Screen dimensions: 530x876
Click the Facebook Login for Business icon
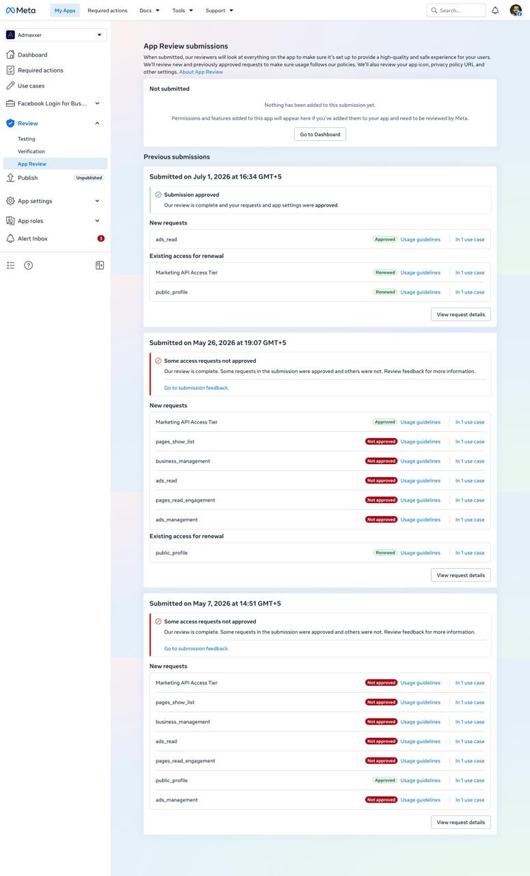click(10, 103)
